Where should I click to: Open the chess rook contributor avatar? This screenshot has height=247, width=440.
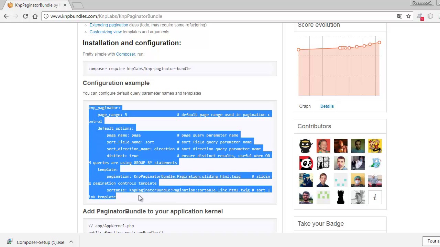point(340,197)
